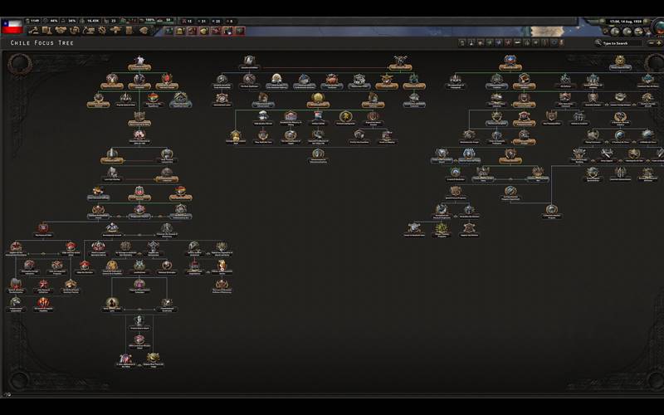
Task: Open the Intelligence Agency eye icon
Action: coord(142,31)
